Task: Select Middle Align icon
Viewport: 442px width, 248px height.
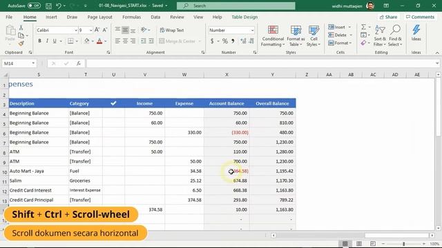Action: tap(125, 30)
